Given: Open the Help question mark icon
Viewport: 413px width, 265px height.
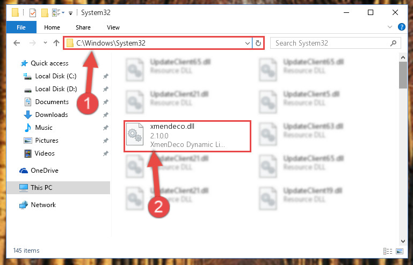Looking at the screenshot, I should point(401,27).
